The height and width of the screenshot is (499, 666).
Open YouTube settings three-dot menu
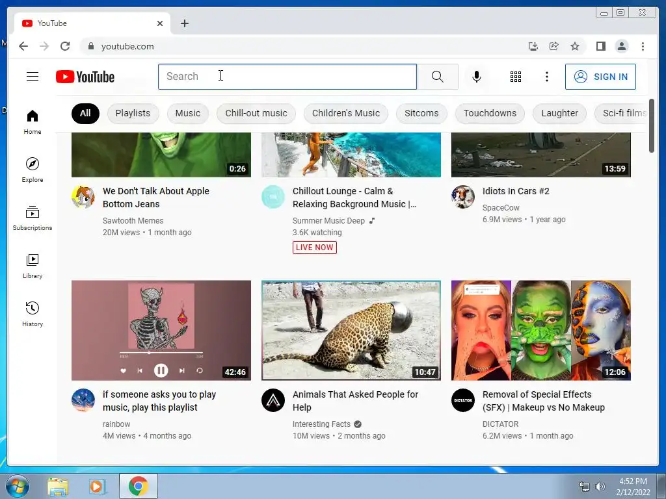[546, 77]
